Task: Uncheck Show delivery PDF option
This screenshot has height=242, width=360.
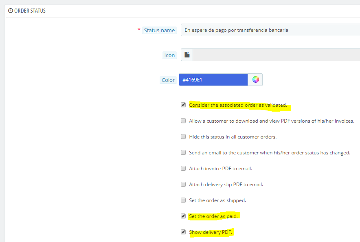Action: tap(183, 232)
